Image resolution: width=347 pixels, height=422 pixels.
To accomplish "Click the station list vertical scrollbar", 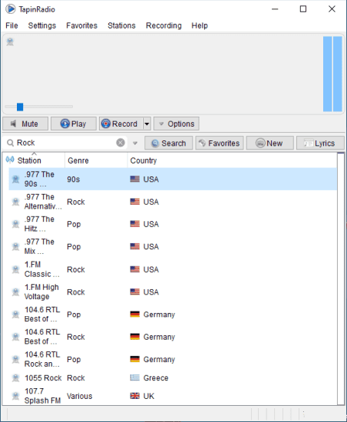I will 341,279.
